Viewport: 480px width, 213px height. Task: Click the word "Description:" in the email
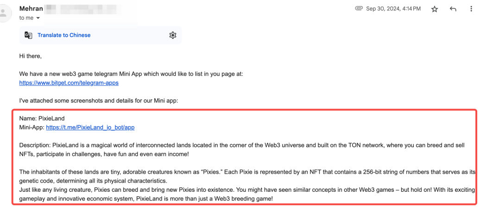pyautogui.click(x=35, y=145)
